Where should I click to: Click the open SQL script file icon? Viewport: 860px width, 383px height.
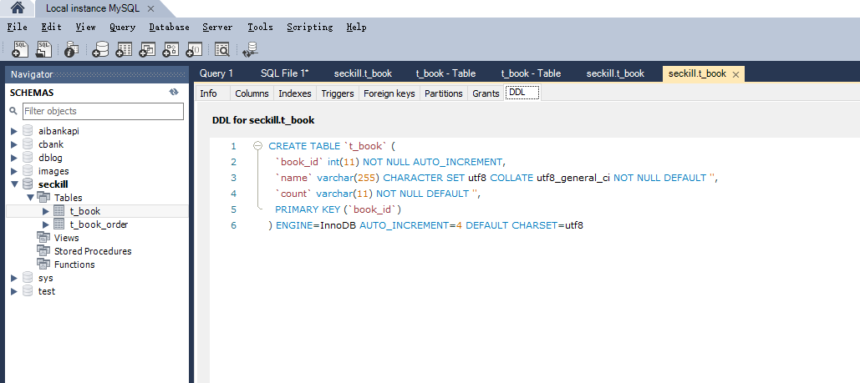coord(44,49)
